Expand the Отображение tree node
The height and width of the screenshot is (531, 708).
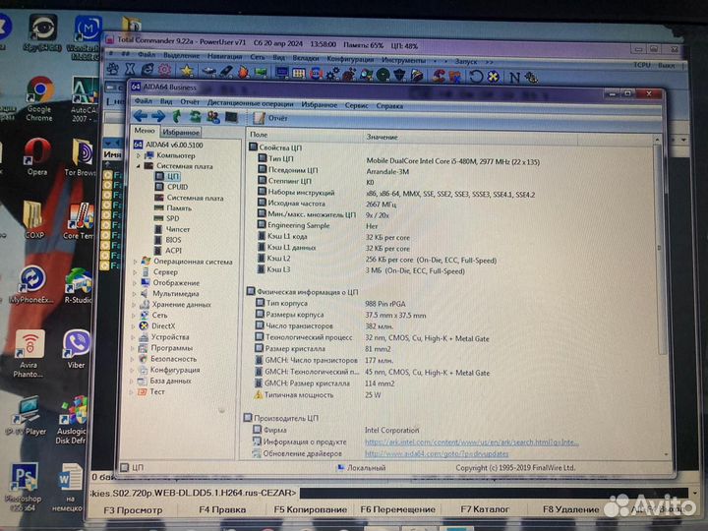(135, 283)
